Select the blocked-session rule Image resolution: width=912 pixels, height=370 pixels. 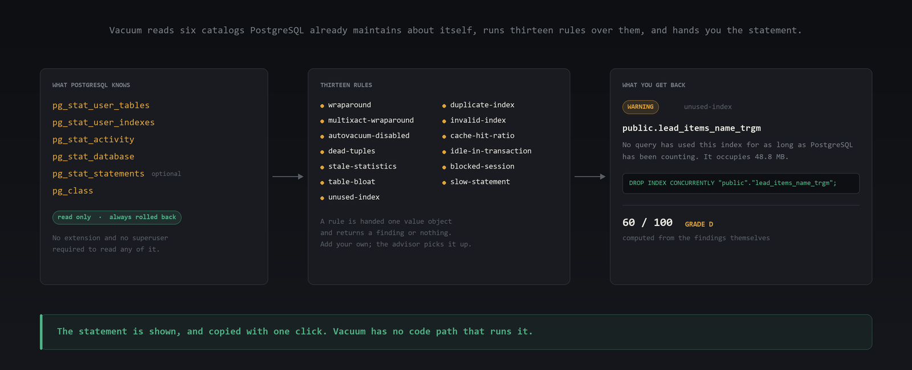coord(482,166)
